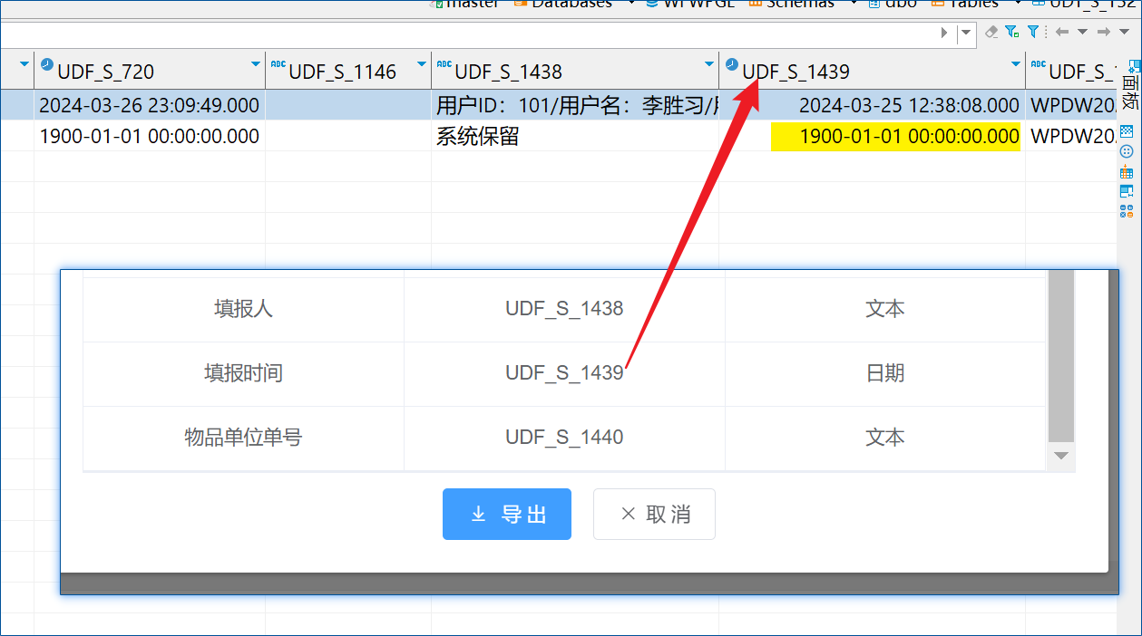This screenshot has height=636, width=1142.
Task: Click the window-layout side panel icon
Action: (x=1127, y=191)
